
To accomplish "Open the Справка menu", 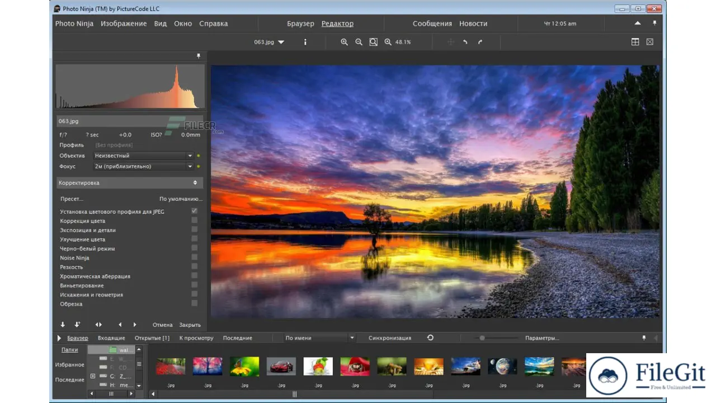I will [214, 24].
